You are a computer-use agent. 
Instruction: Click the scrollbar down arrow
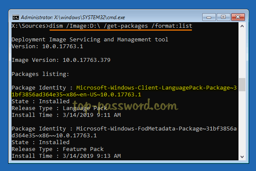(x=242, y=157)
